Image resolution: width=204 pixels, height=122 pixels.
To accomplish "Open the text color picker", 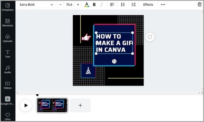I will pos(87,5).
